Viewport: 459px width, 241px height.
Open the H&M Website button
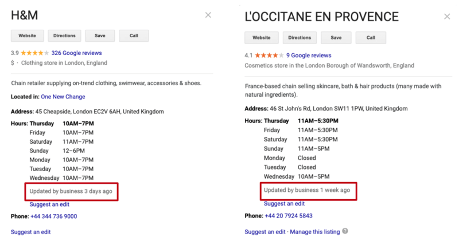coord(28,35)
